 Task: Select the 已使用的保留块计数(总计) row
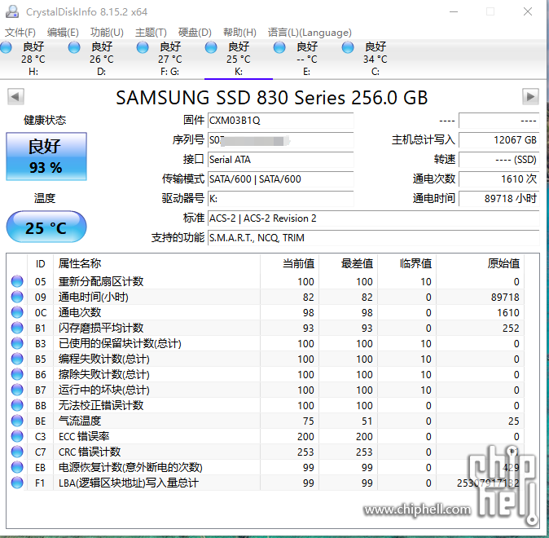pyautogui.click(x=266, y=343)
